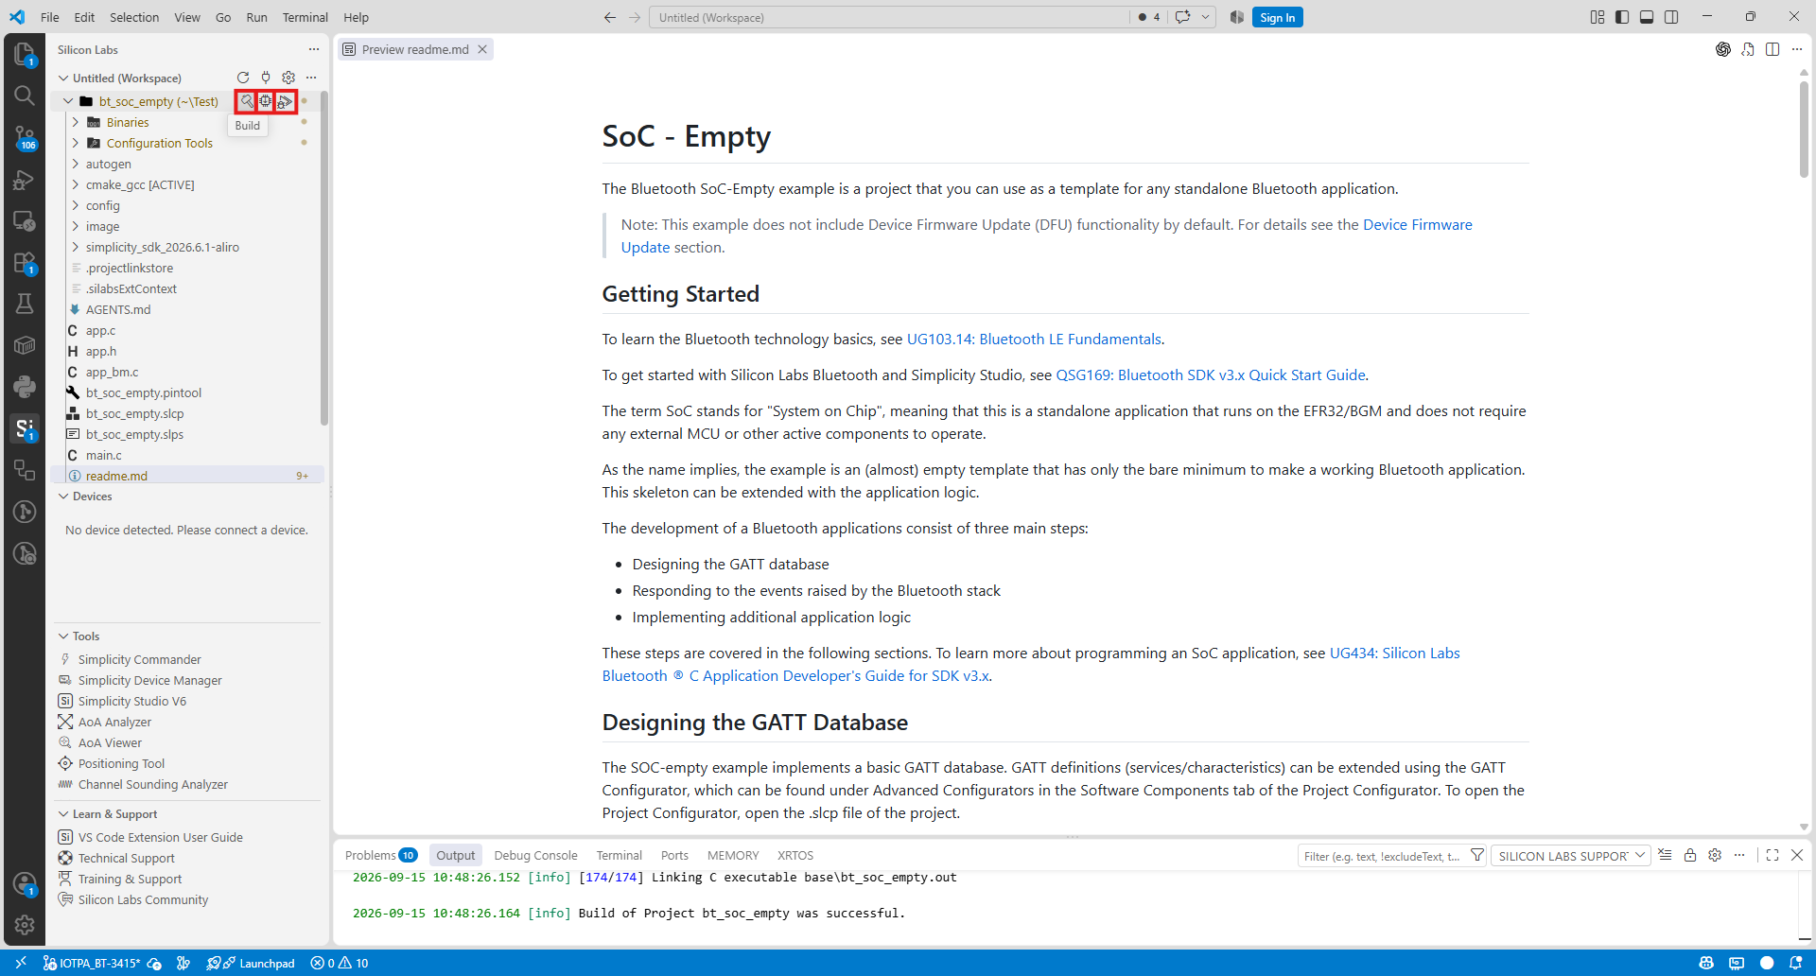Screen dimensions: 1816x976
Task: Expand the Configuration Tools node
Action: (x=76, y=143)
